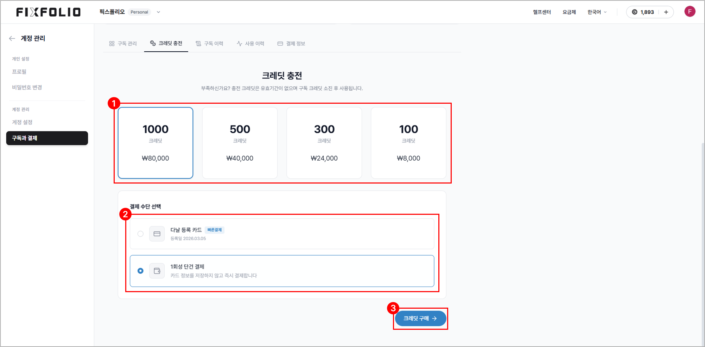This screenshot has height=347, width=705.
Task: Click the back arrow beside 계정 관리
Action: (12, 38)
